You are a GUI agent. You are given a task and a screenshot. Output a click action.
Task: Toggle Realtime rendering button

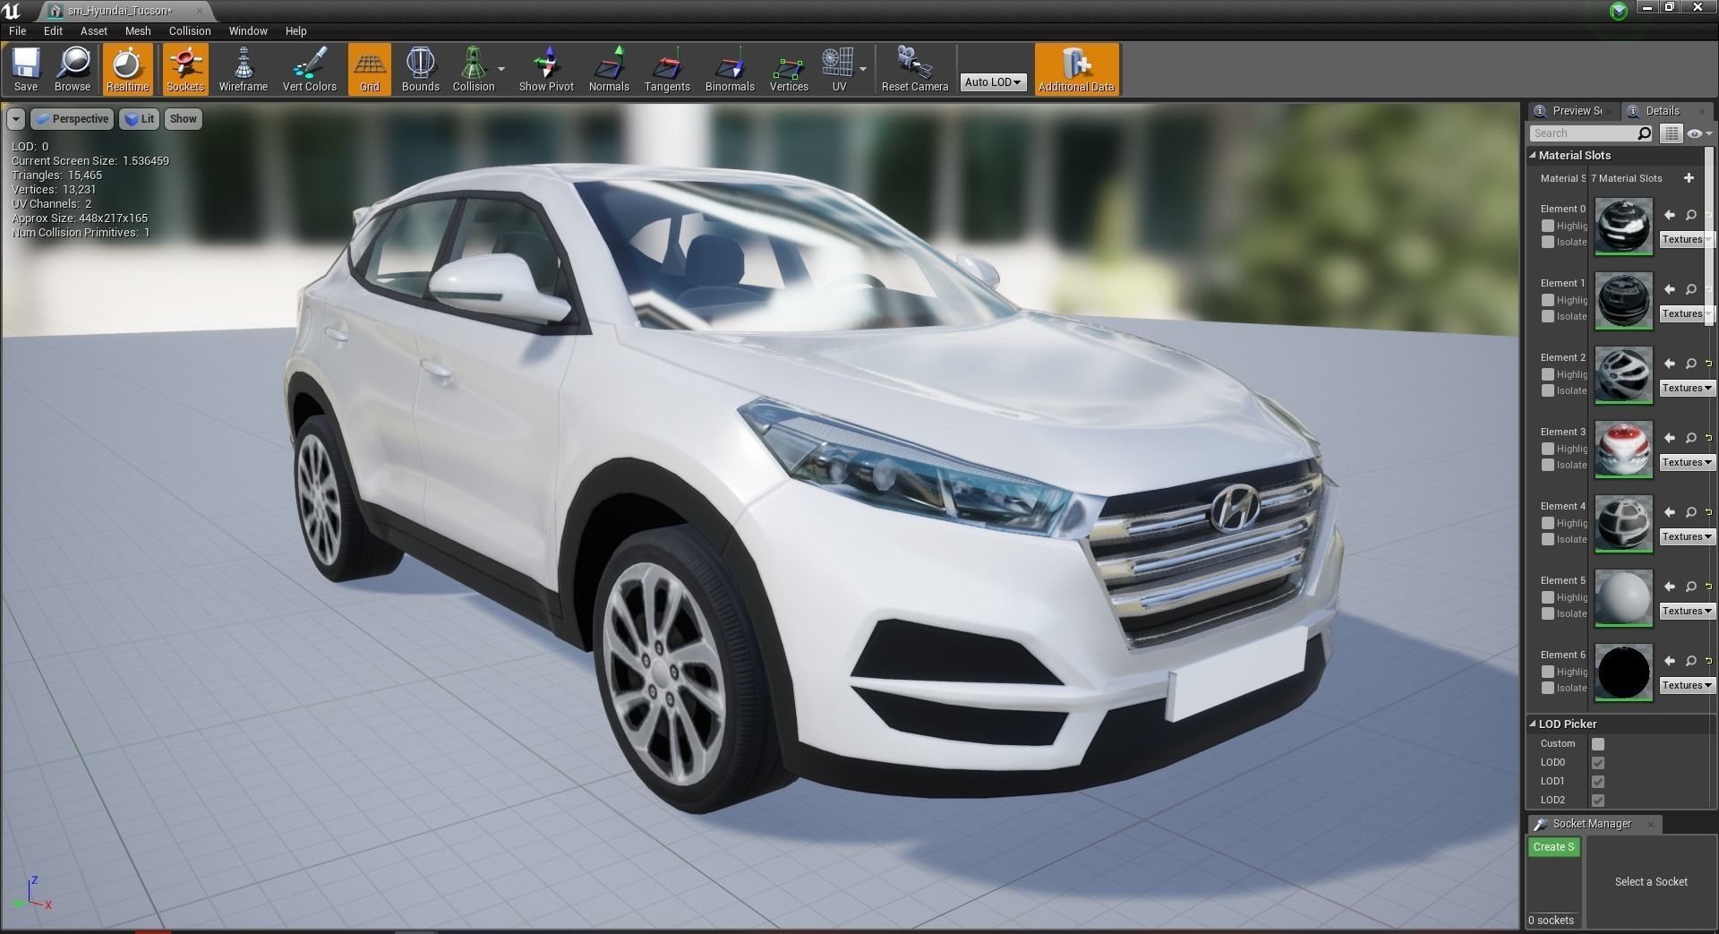click(x=127, y=69)
